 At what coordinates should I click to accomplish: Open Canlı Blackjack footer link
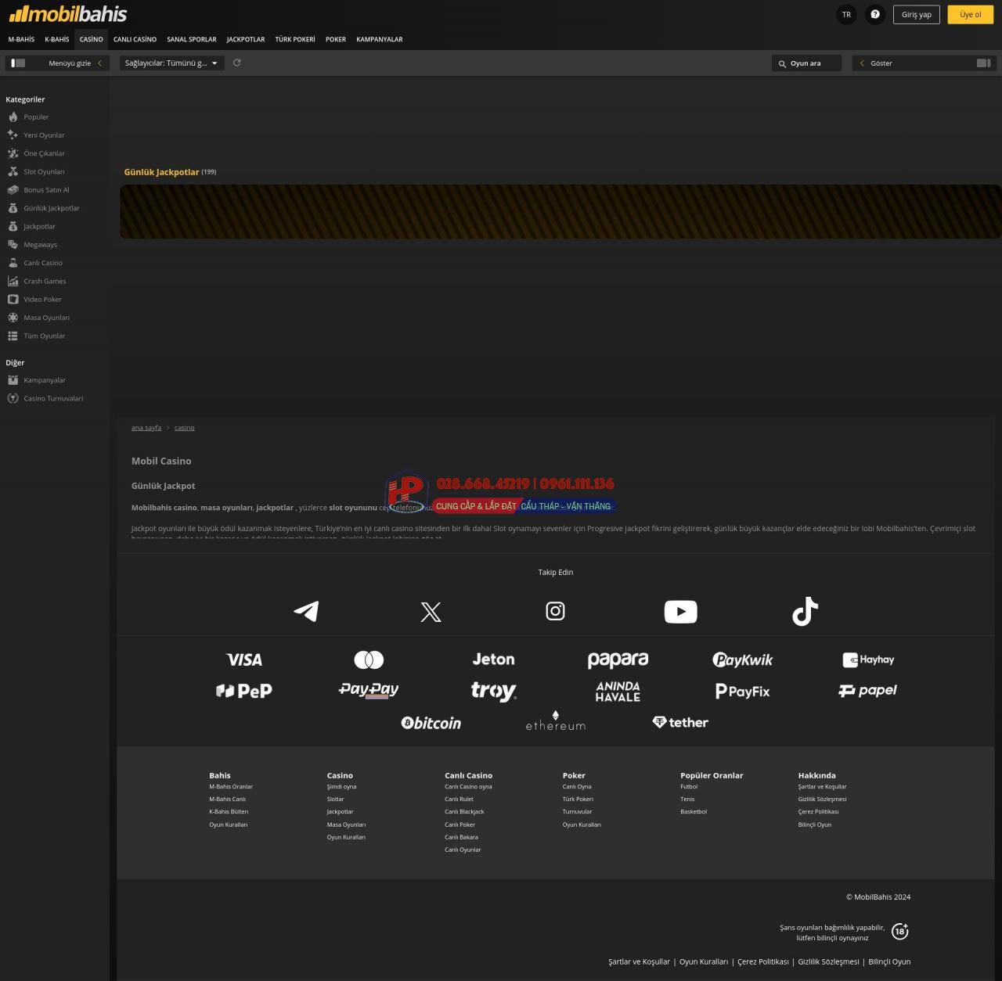coord(464,811)
